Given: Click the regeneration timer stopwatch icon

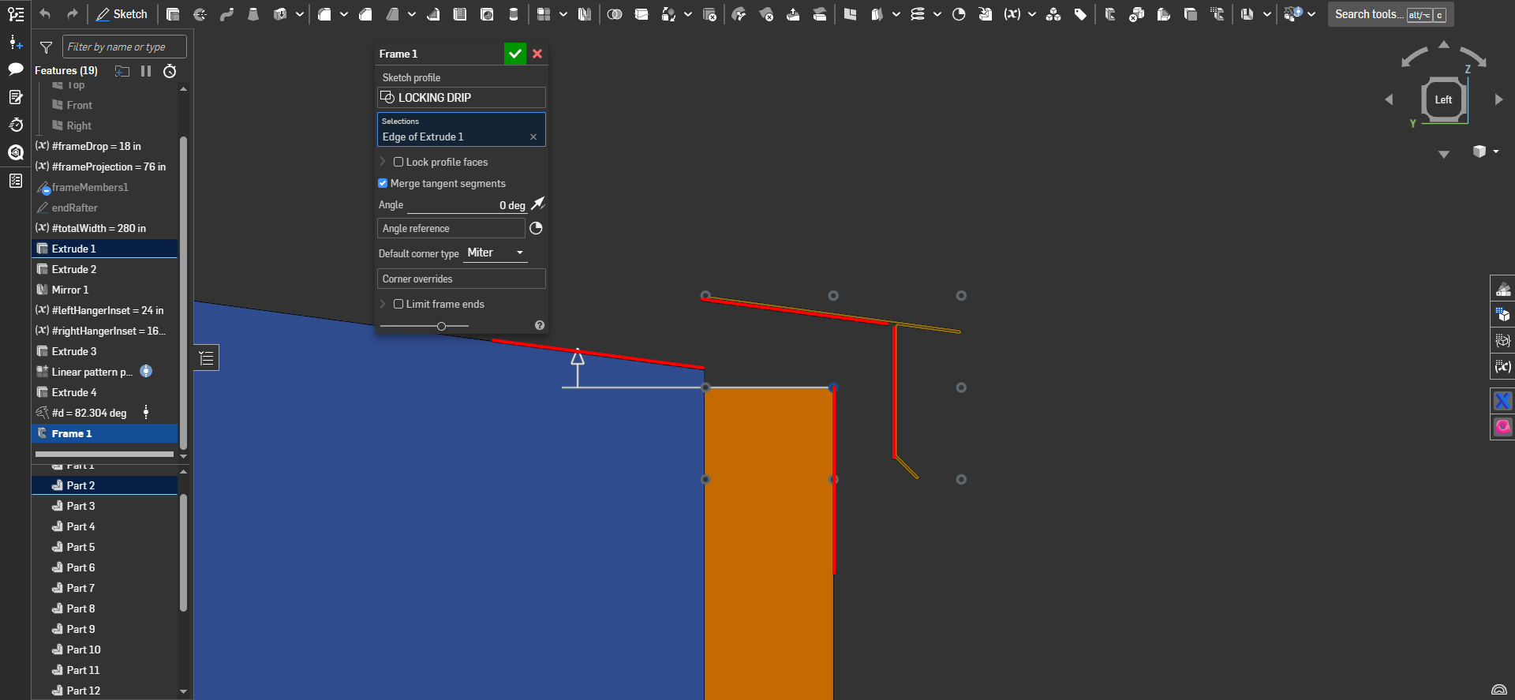Looking at the screenshot, I should [x=170, y=71].
